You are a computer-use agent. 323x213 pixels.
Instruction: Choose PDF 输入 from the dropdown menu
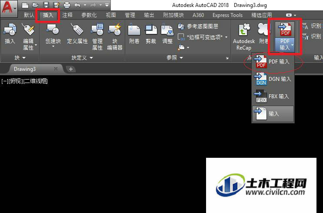pos(273,62)
